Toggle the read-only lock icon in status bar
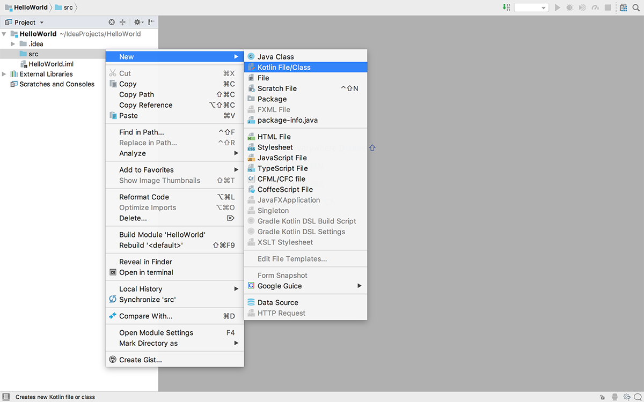 point(603,397)
